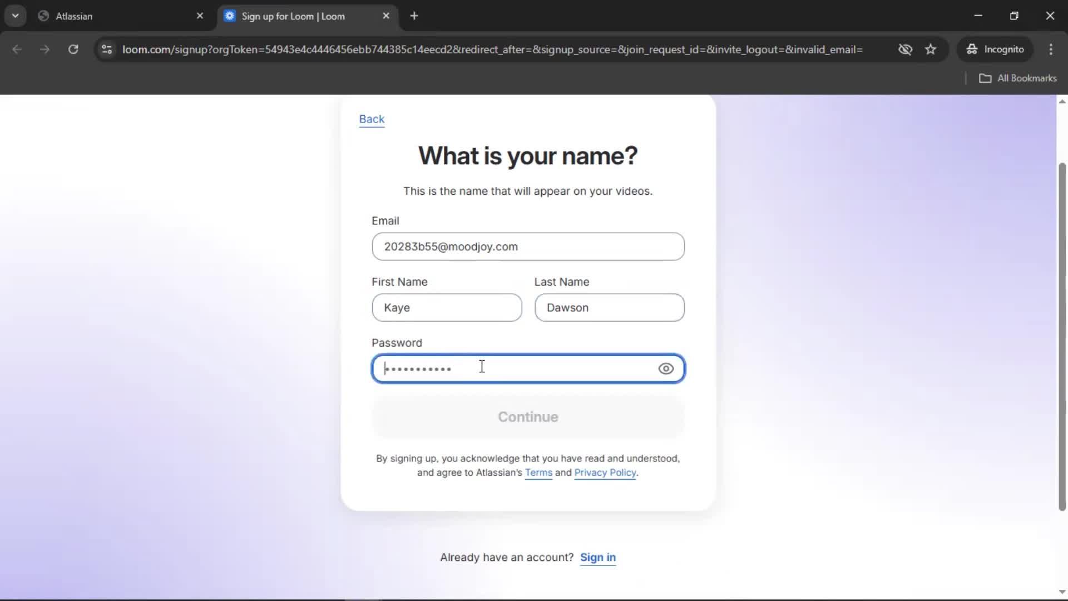
Task: Bookmark this page with star icon
Action: [x=931, y=49]
